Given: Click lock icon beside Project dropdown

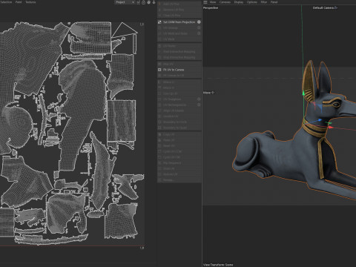Looking at the screenshot, I should [x=143, y=2].
